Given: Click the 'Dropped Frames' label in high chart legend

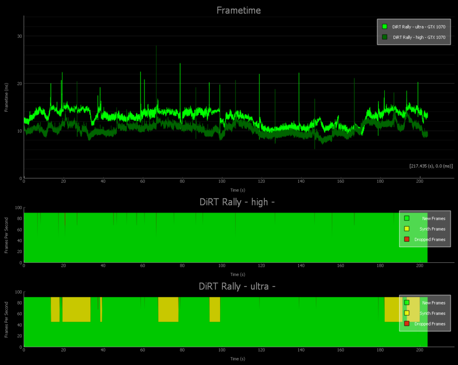Looking at the screenshot, I should coord(430,240).
